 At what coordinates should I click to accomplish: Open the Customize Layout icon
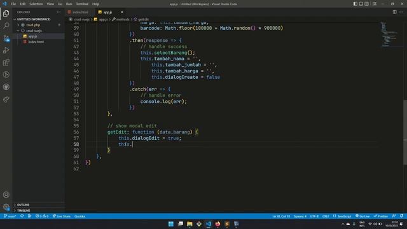(x=375, y=4)
